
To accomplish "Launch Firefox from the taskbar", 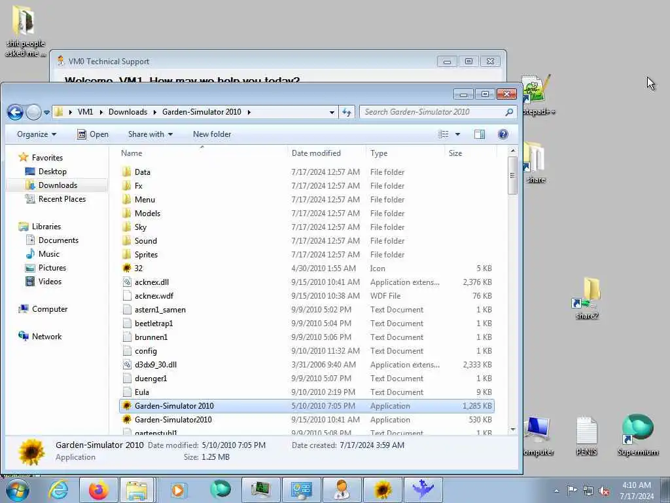I will [98, 490].
